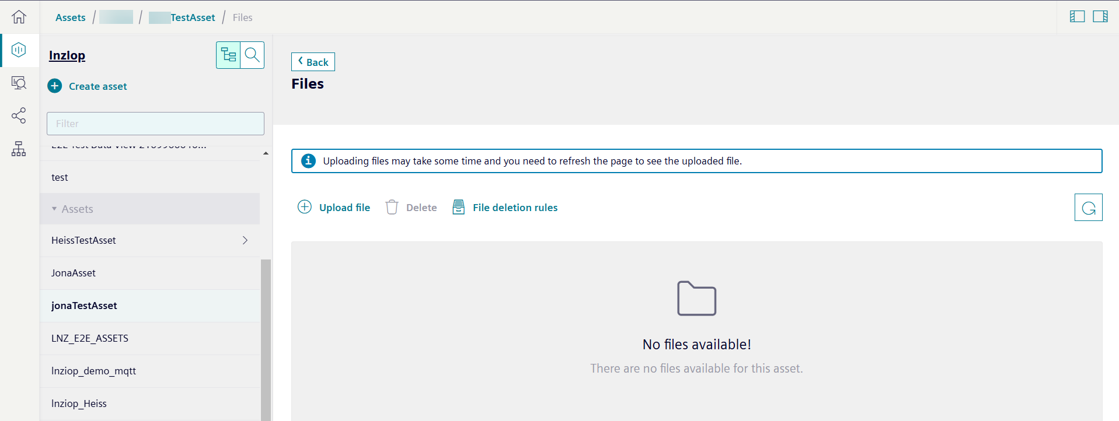The image size is (1119, 421).
Task: Toggle the right panel layout icon
Action: click(1100, 16)
